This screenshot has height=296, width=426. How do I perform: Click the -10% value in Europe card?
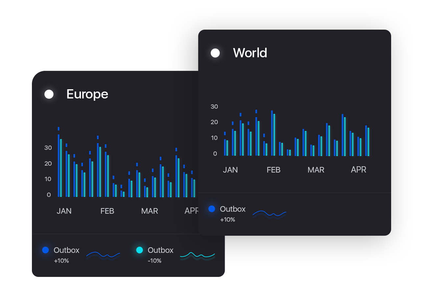click(154, 261)
